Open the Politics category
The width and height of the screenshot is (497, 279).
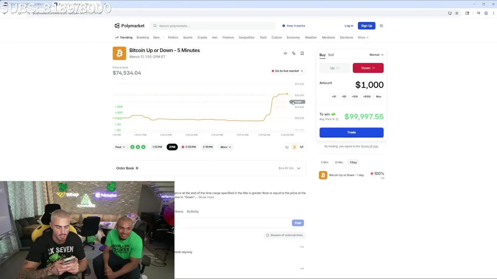point(173,38)
